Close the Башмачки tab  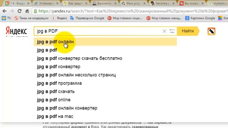click(115, 3)
